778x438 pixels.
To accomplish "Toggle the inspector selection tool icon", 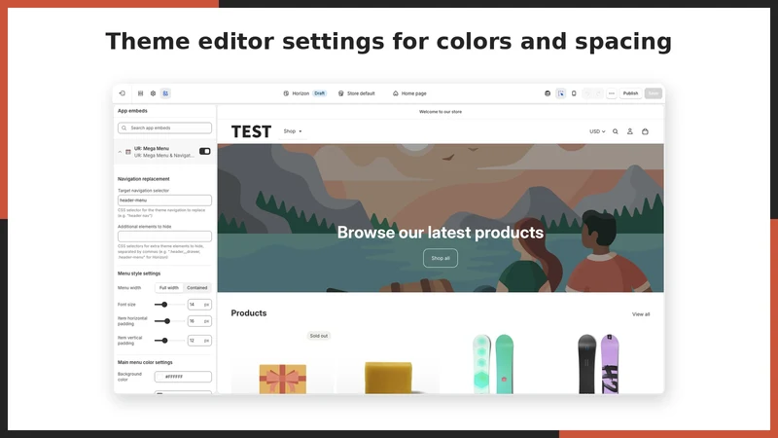I will tap(561, 93).
